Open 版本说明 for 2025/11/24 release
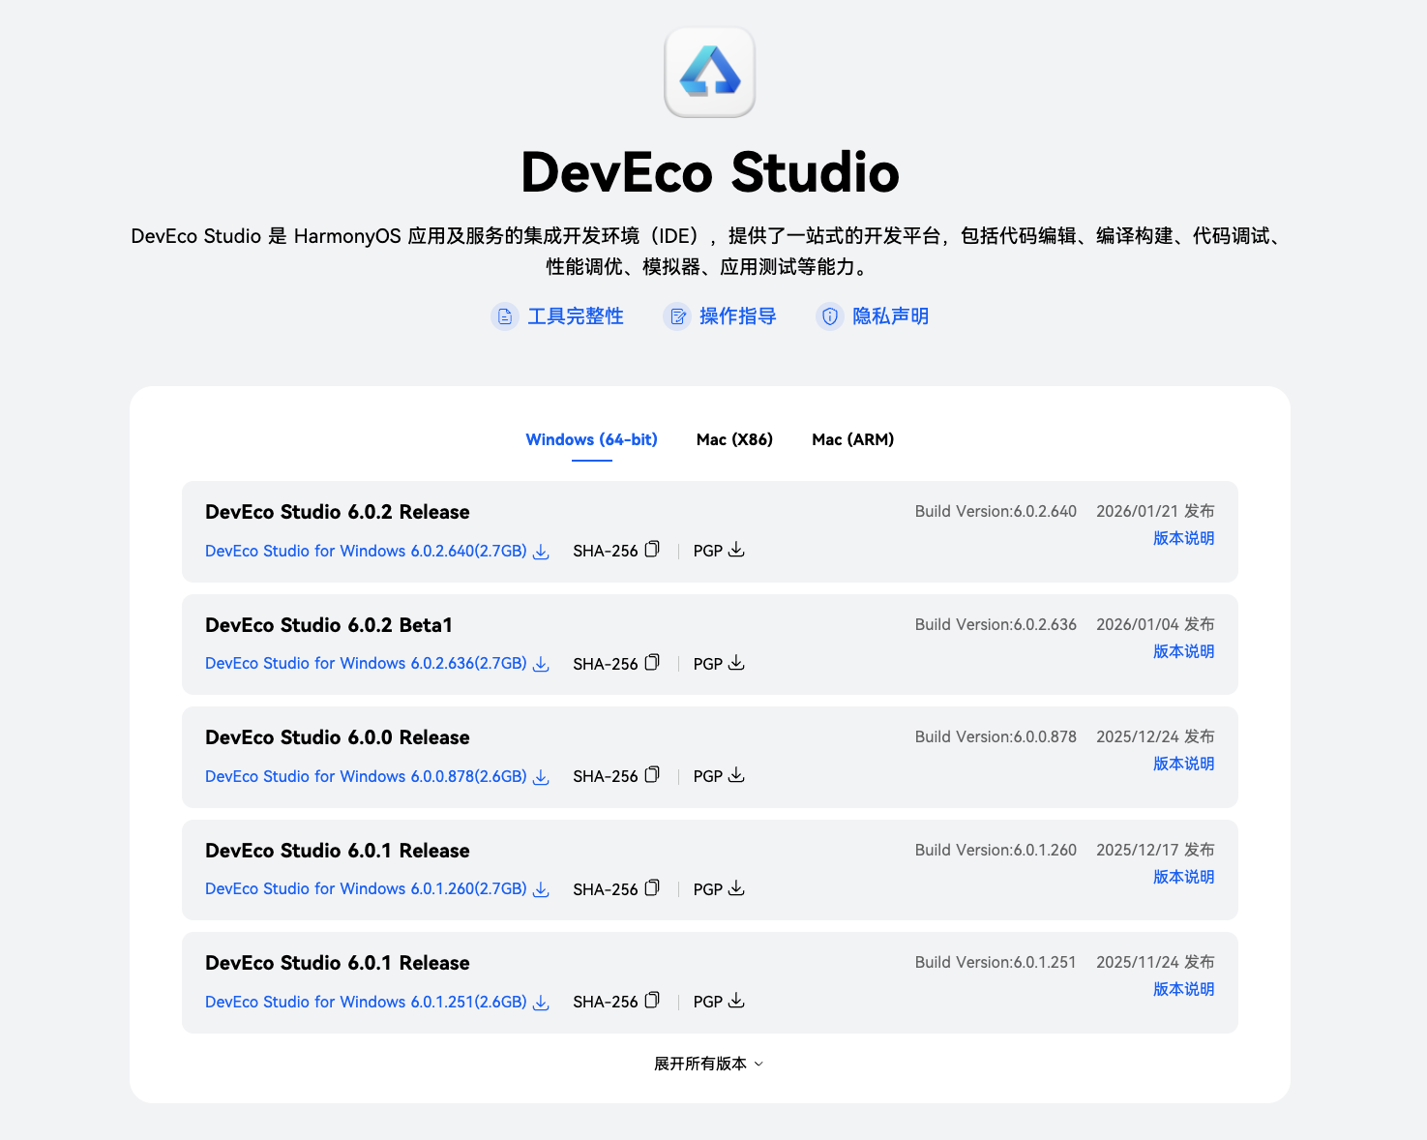 pos(1183,989)
